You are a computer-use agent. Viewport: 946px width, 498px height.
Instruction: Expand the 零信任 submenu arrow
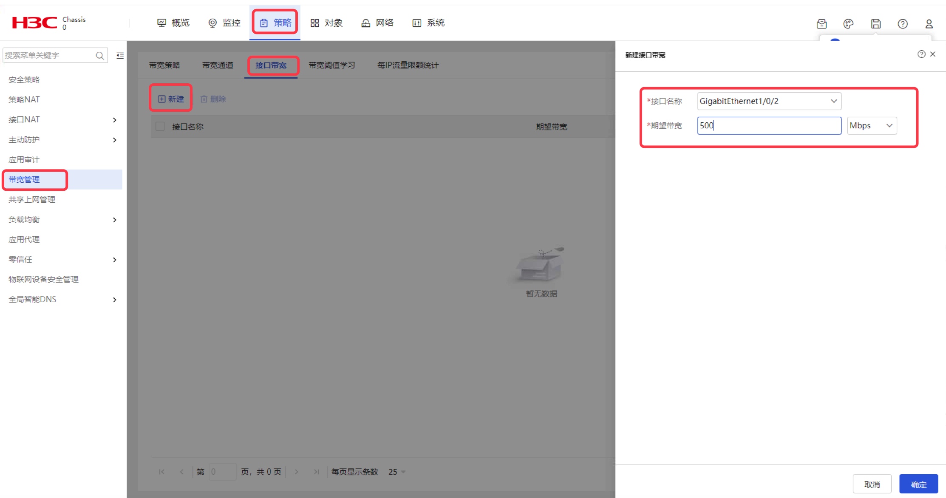coord(115,260)
